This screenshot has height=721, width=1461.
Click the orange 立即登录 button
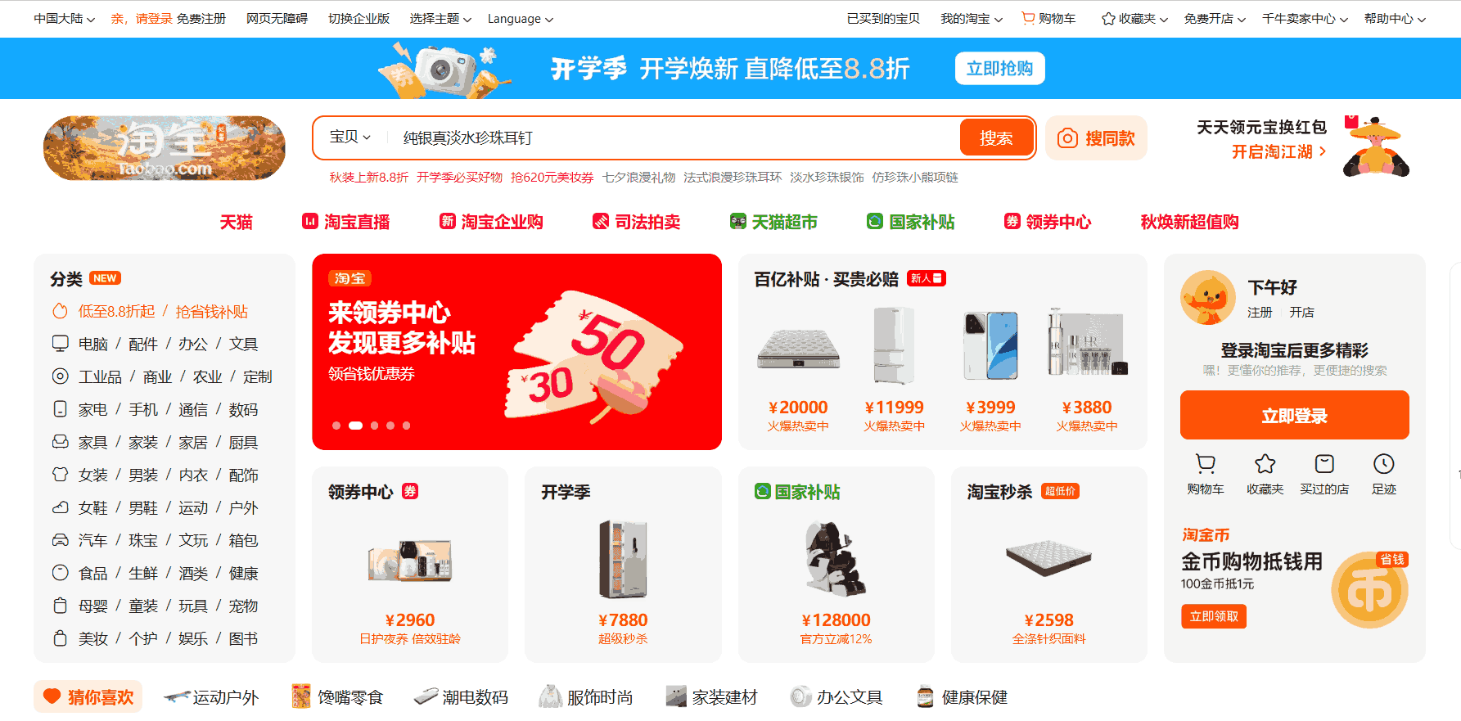click(x=1294, y=416)
